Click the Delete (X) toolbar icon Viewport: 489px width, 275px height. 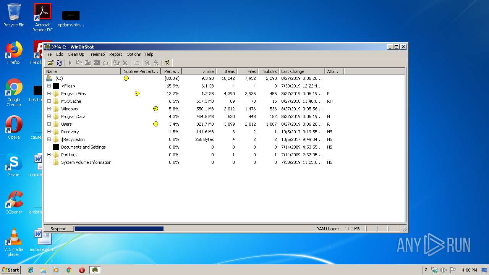tap(125, 63)
